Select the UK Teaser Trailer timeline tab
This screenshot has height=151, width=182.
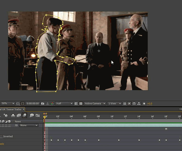[11, 110]
